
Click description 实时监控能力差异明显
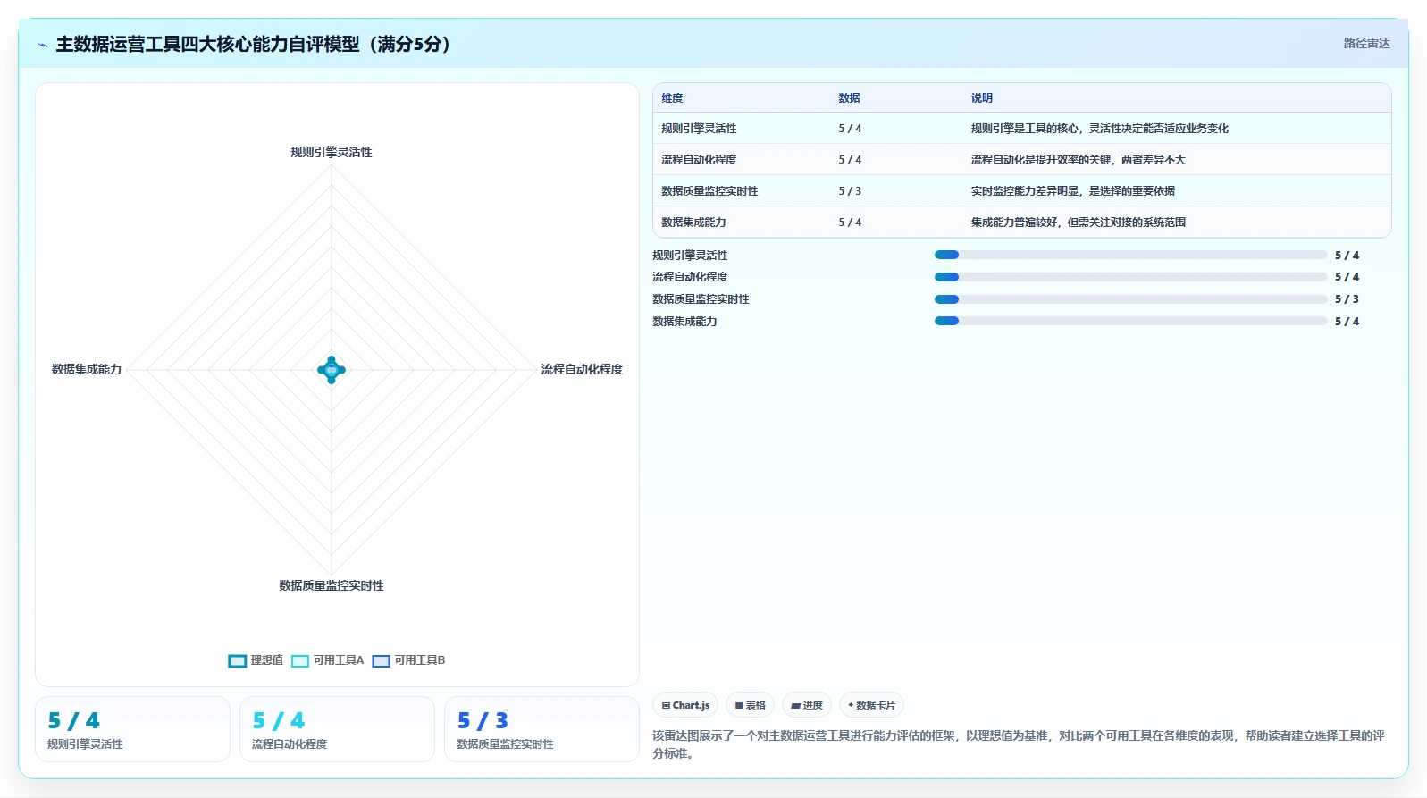1073,191
